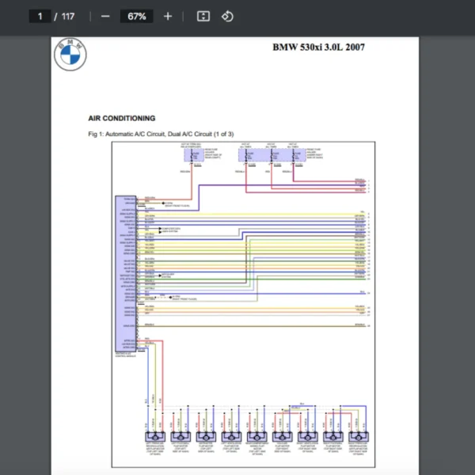
Task: Click the fit to page icon
Action: pyautogui.click(x=203, y=17)
